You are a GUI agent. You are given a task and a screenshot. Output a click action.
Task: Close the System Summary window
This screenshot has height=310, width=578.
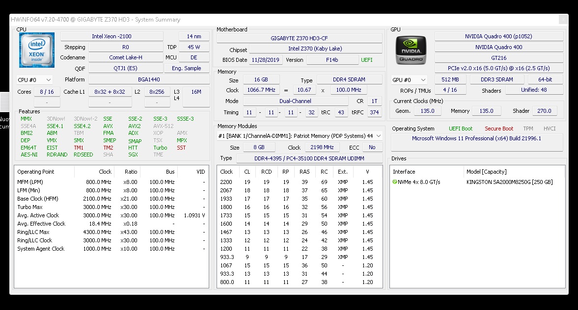(563, 20)
